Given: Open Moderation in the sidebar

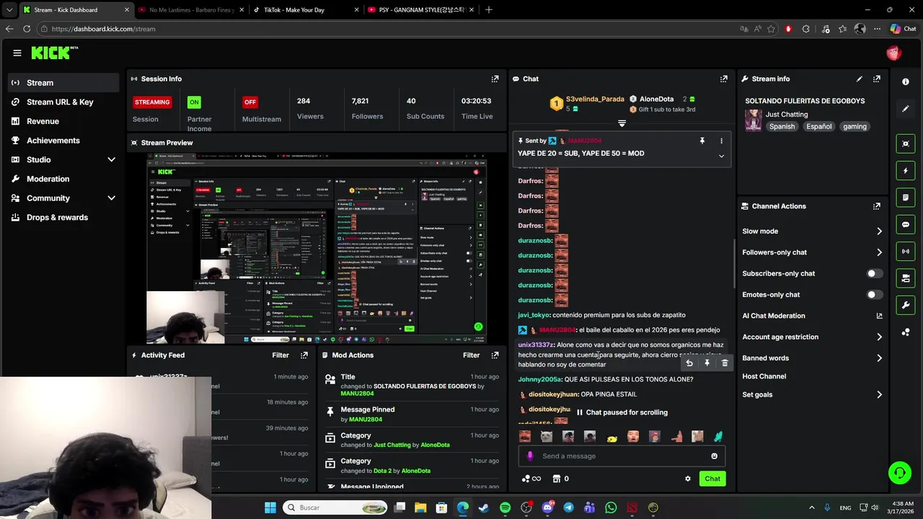Looking at the screenshot, I should [x=63, y=179].
